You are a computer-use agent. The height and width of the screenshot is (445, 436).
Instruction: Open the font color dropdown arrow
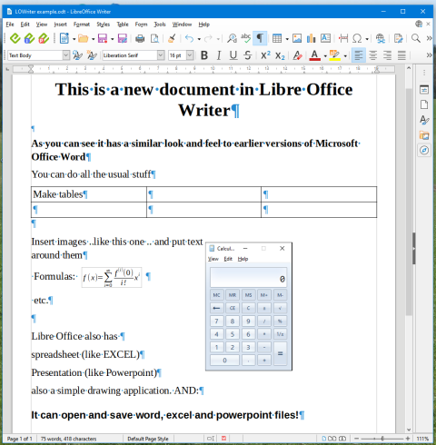pos(325,55)
